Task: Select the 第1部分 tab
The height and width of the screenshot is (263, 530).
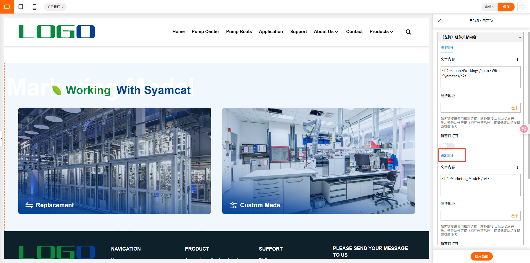Action: 447,48
